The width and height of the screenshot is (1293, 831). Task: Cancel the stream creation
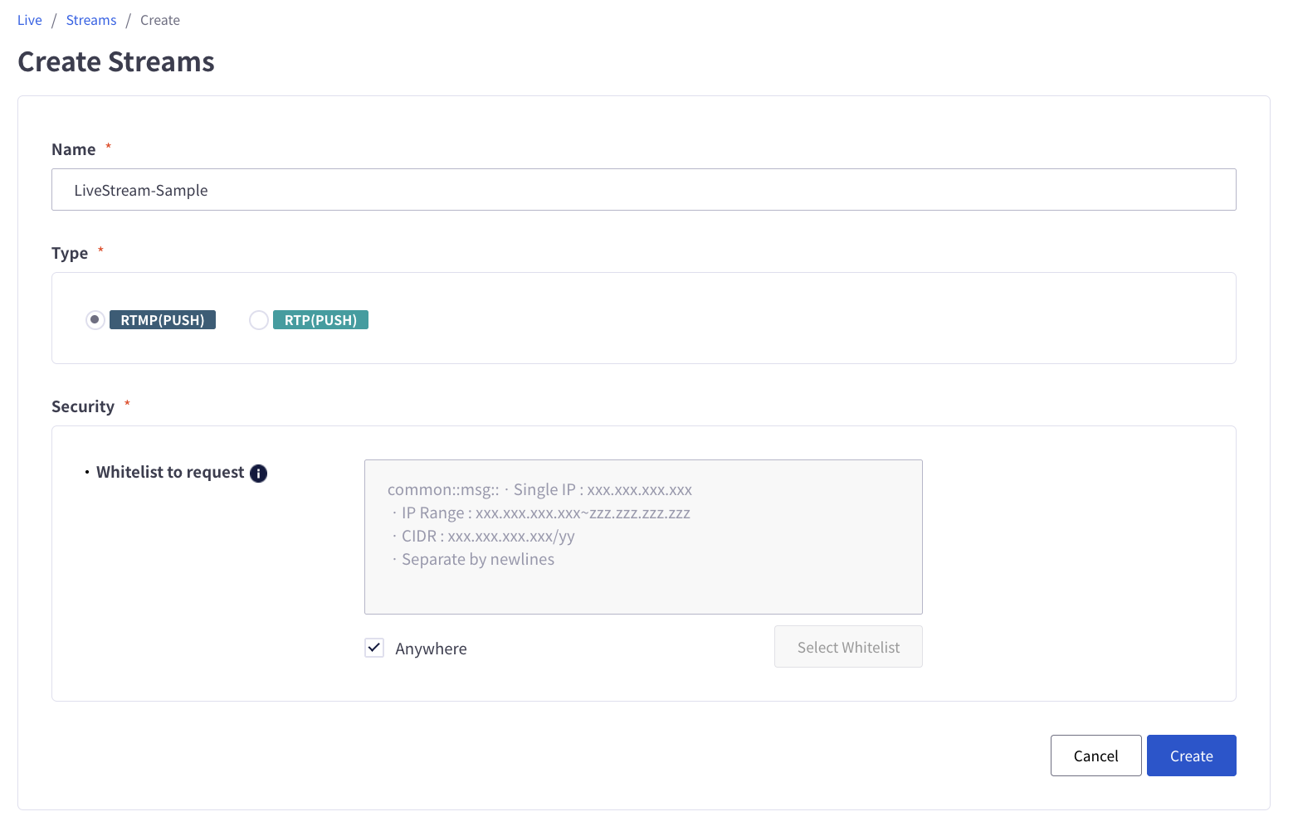pyautogui.click(x=1095, y=756)
